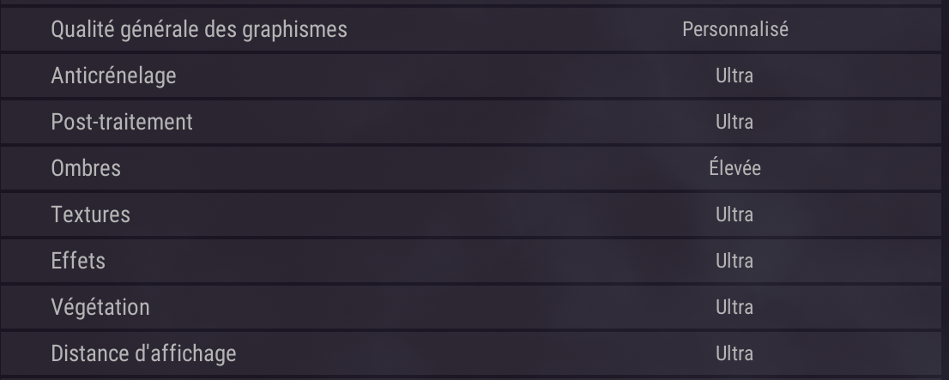The width and height of the screenshot is (949, 380).
Task: Click the Post-traitement Ultra value
Action: (x=734, y=122)
